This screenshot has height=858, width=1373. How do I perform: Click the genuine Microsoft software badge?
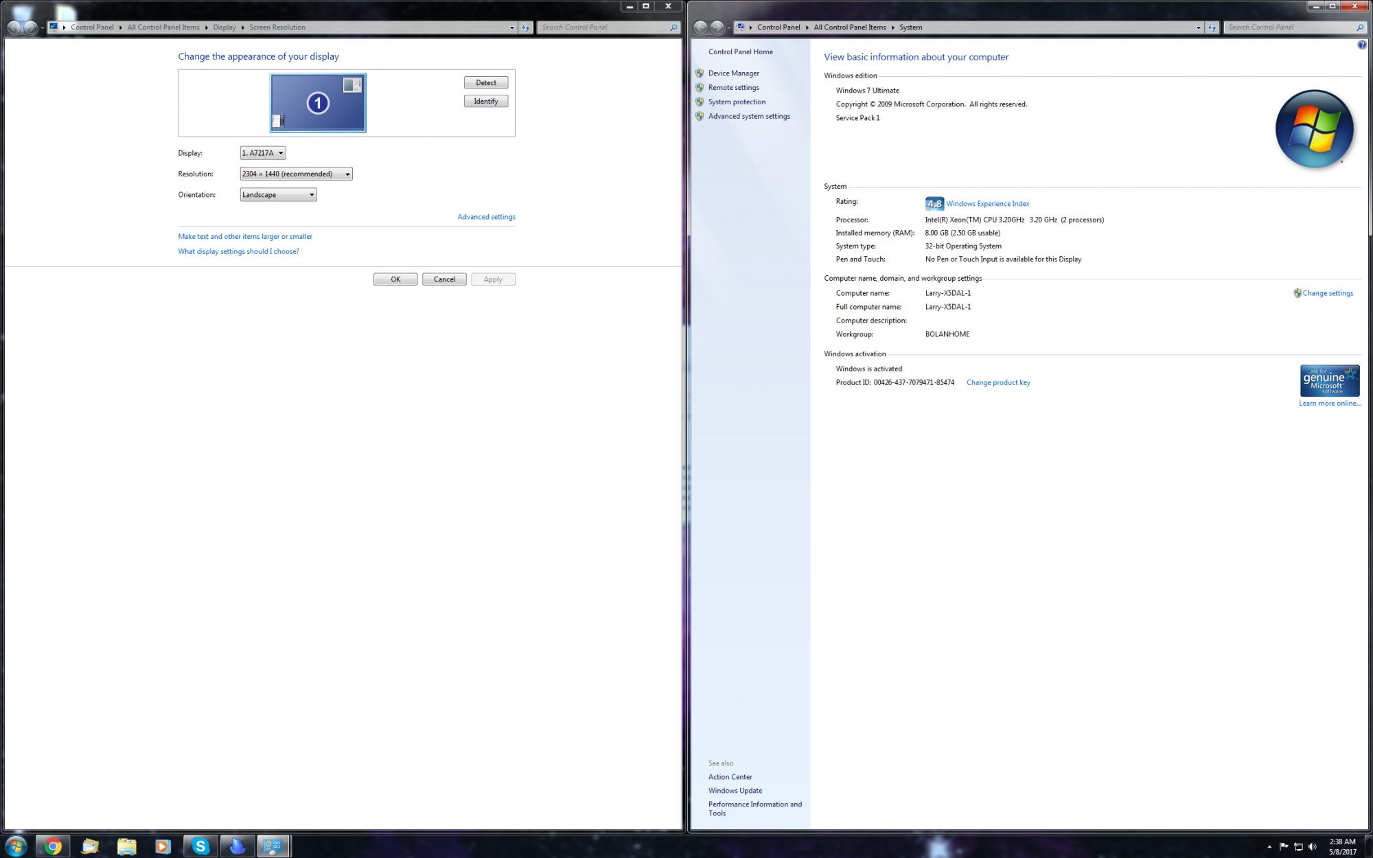(1329, 380)
